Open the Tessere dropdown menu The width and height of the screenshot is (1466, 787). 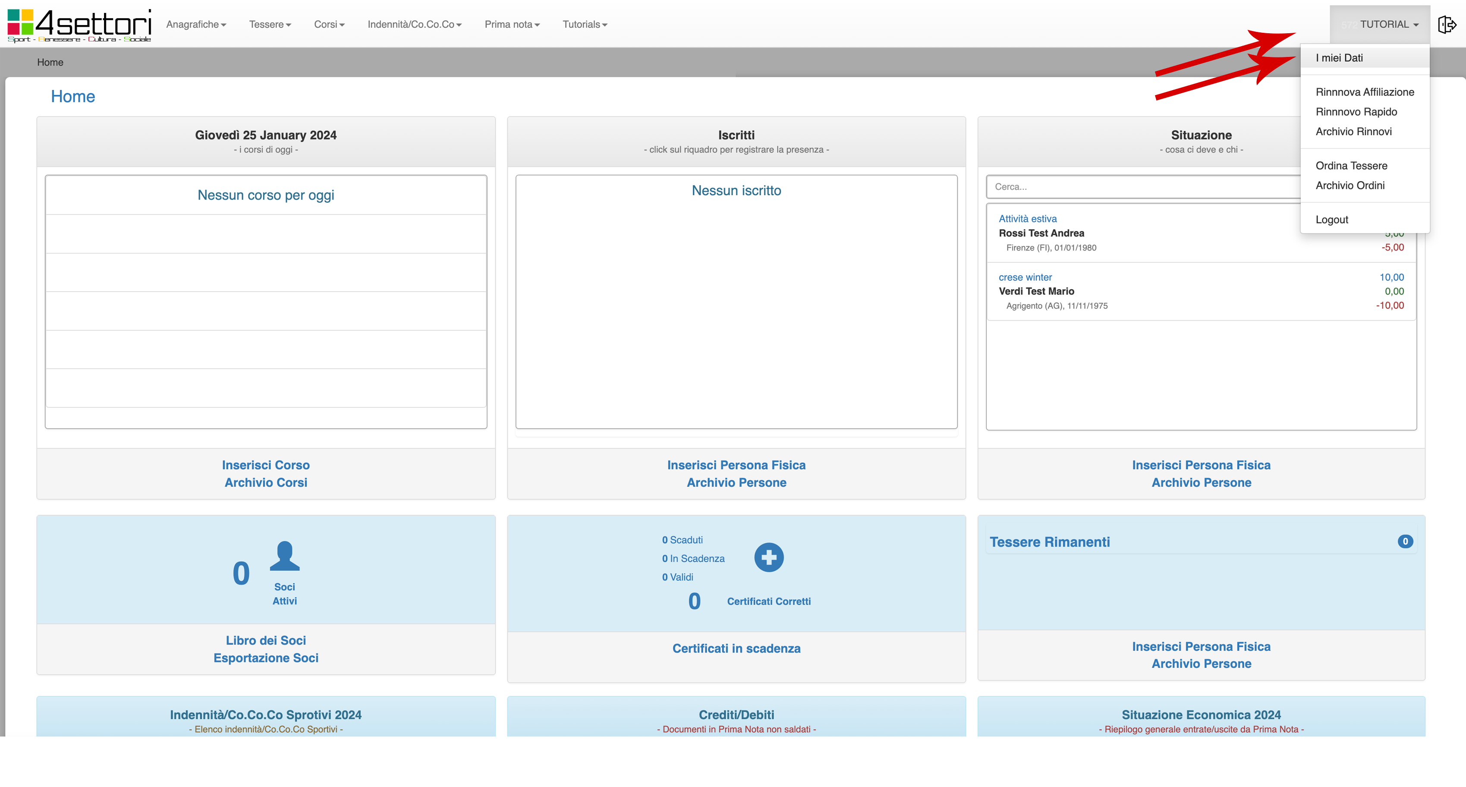270,25
